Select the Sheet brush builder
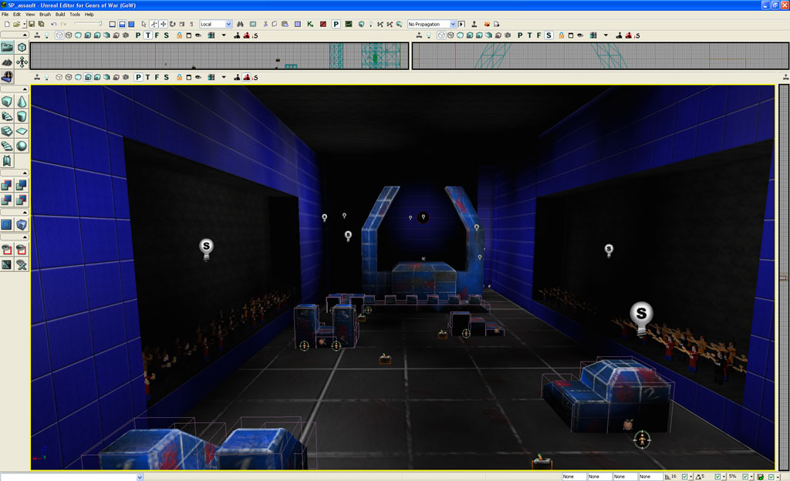Viewport: 790px width, 481px height. [22, 131]
